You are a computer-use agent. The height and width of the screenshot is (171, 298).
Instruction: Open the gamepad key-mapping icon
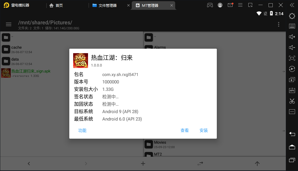click(x=210, y=5)
